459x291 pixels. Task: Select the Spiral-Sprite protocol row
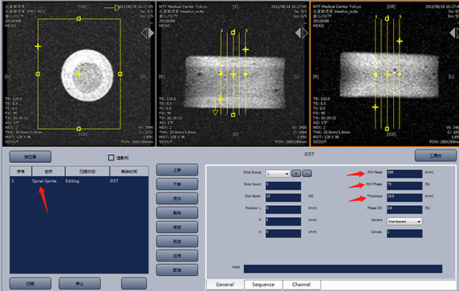pyautogui.click(x=79, y=181)
